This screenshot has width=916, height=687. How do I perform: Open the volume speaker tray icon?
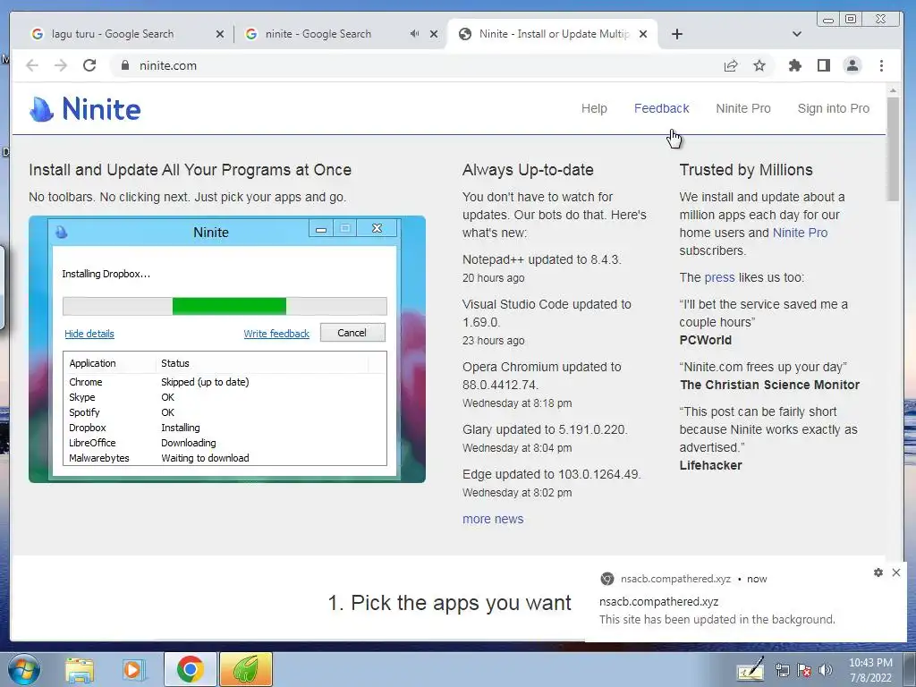coord(826,671)
